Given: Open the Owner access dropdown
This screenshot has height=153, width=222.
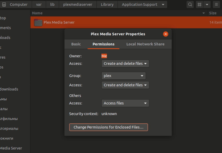Looking at the screenshot, I should tap(125, 63).
